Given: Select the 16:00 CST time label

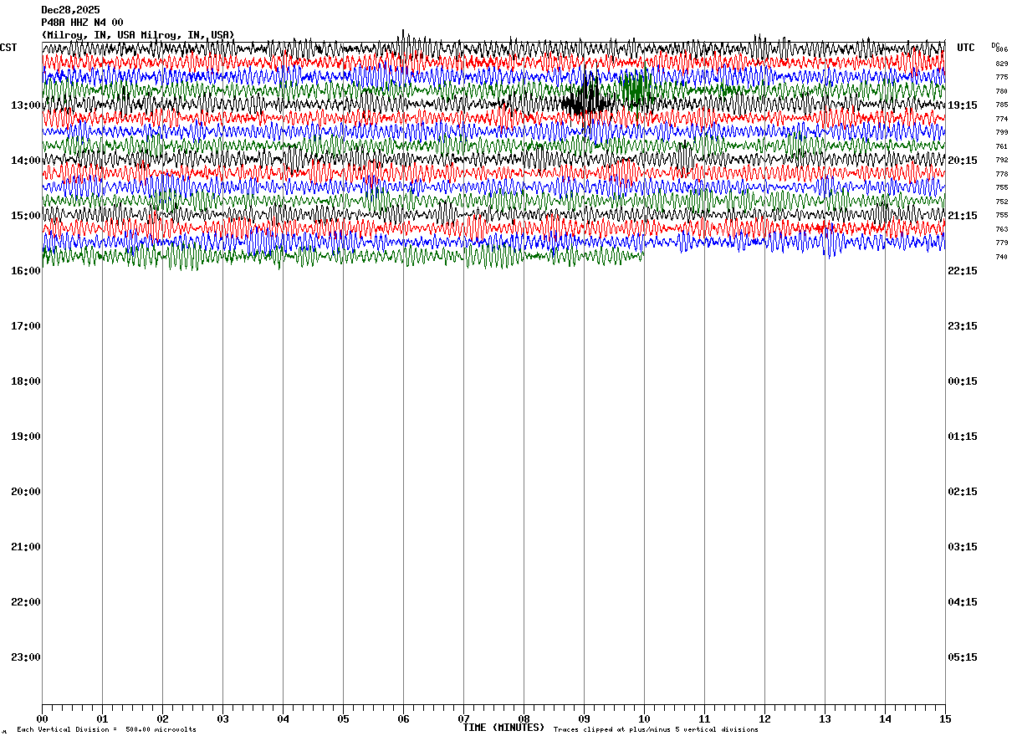Looking at the screenshot, I should (26, 271).
